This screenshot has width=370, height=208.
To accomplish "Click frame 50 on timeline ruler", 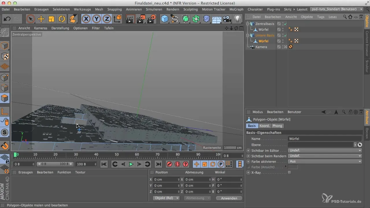I will [117, 155].
